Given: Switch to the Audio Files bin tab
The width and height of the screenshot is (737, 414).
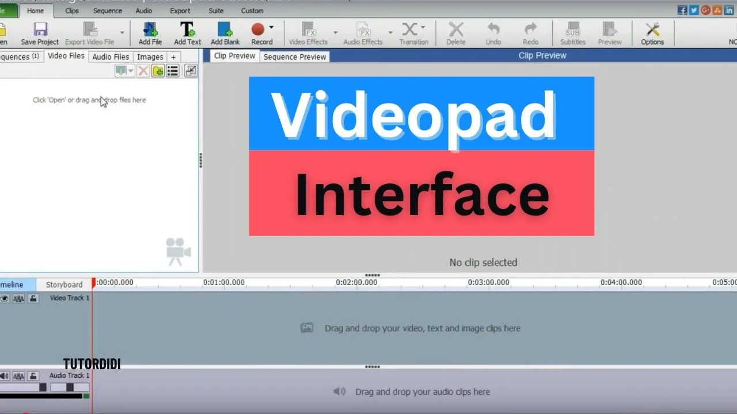Looking at the screenshot, I should click(111, 57).
